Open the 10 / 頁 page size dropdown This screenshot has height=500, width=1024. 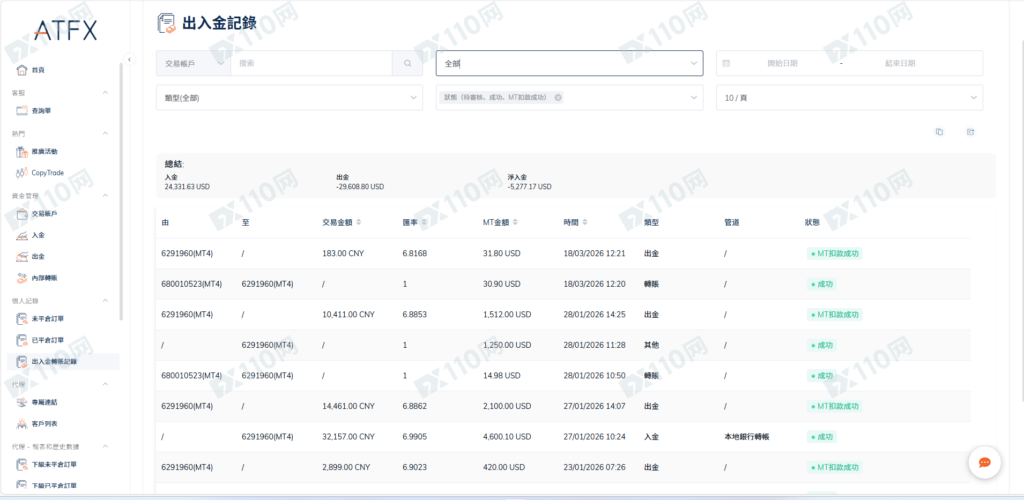pos(849,98)
